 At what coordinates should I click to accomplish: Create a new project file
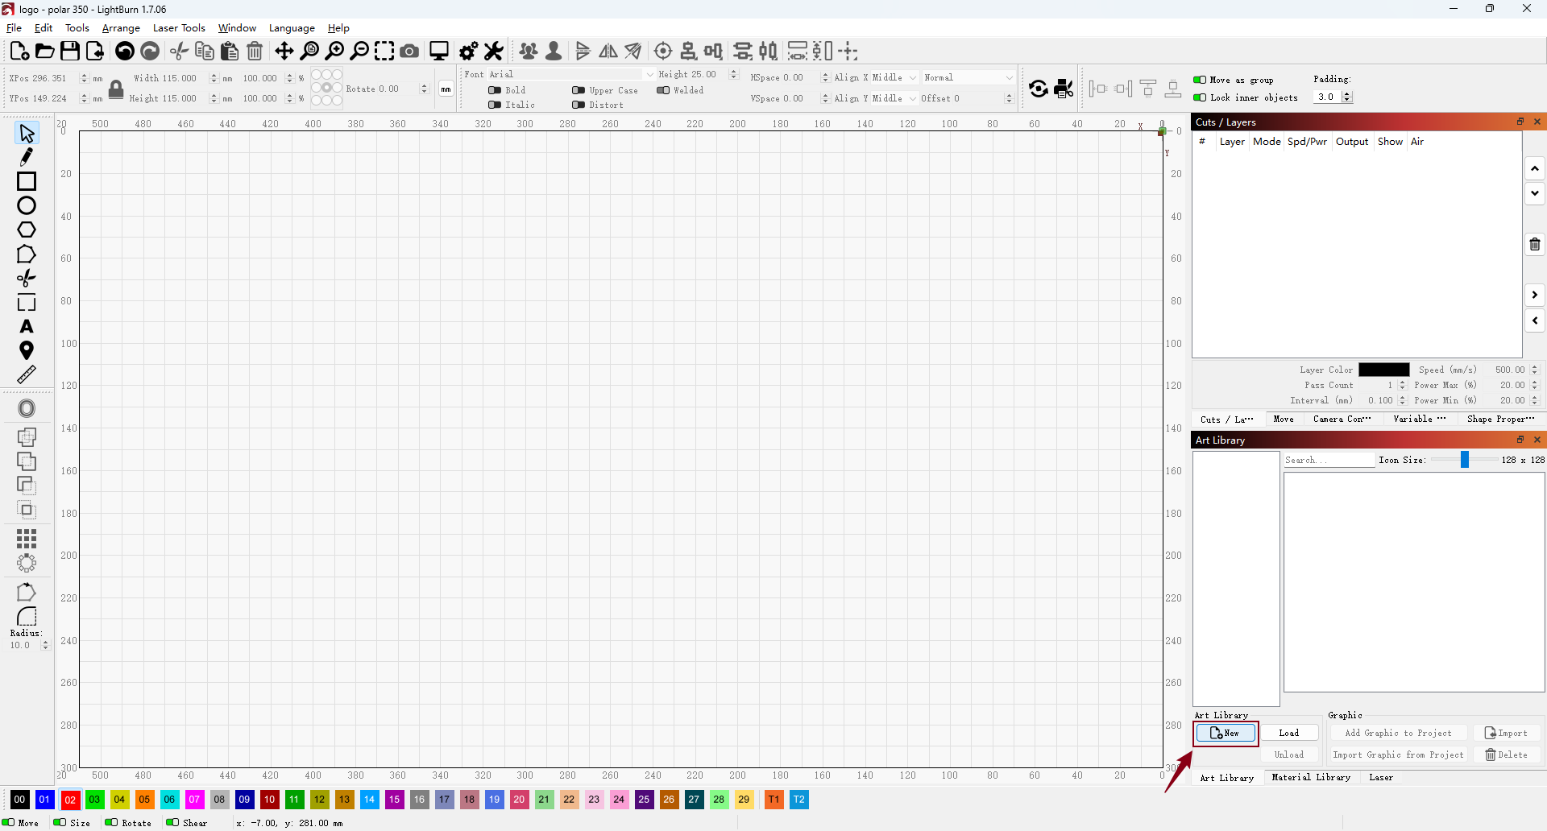[19, 51]
